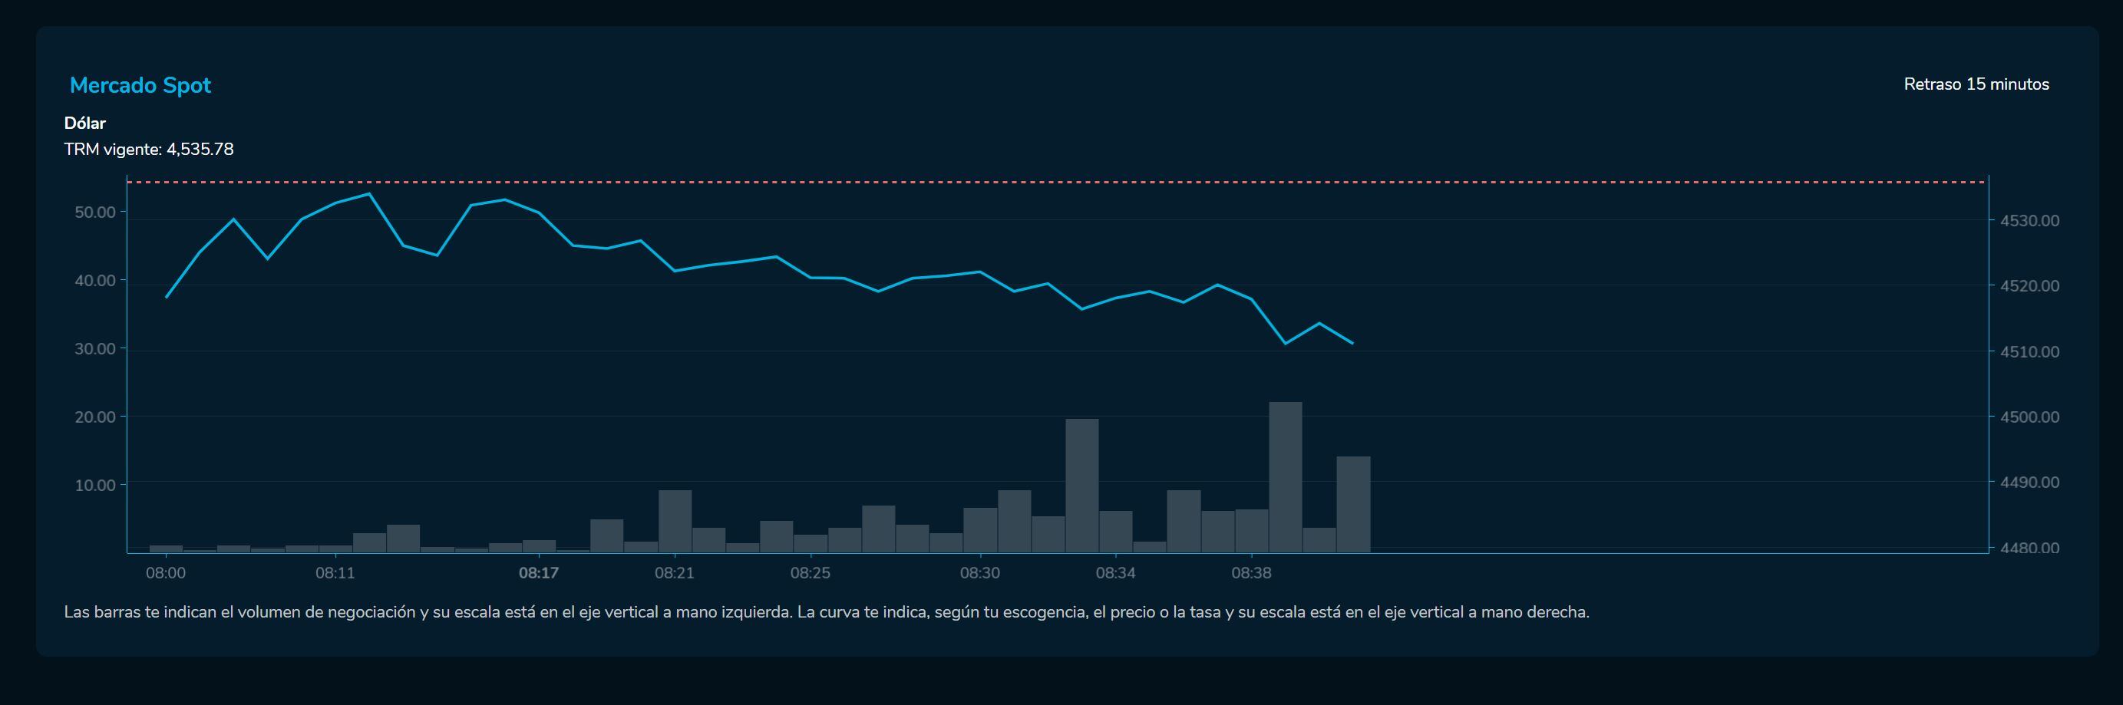This screenshot has width=2123, height=705.
Task: Click the bolded 08:17 time label
Action: 538,573
